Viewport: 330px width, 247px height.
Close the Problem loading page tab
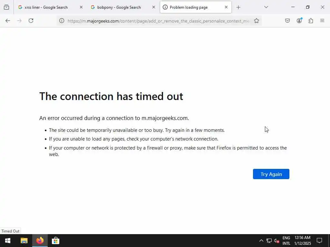[226, 7]
